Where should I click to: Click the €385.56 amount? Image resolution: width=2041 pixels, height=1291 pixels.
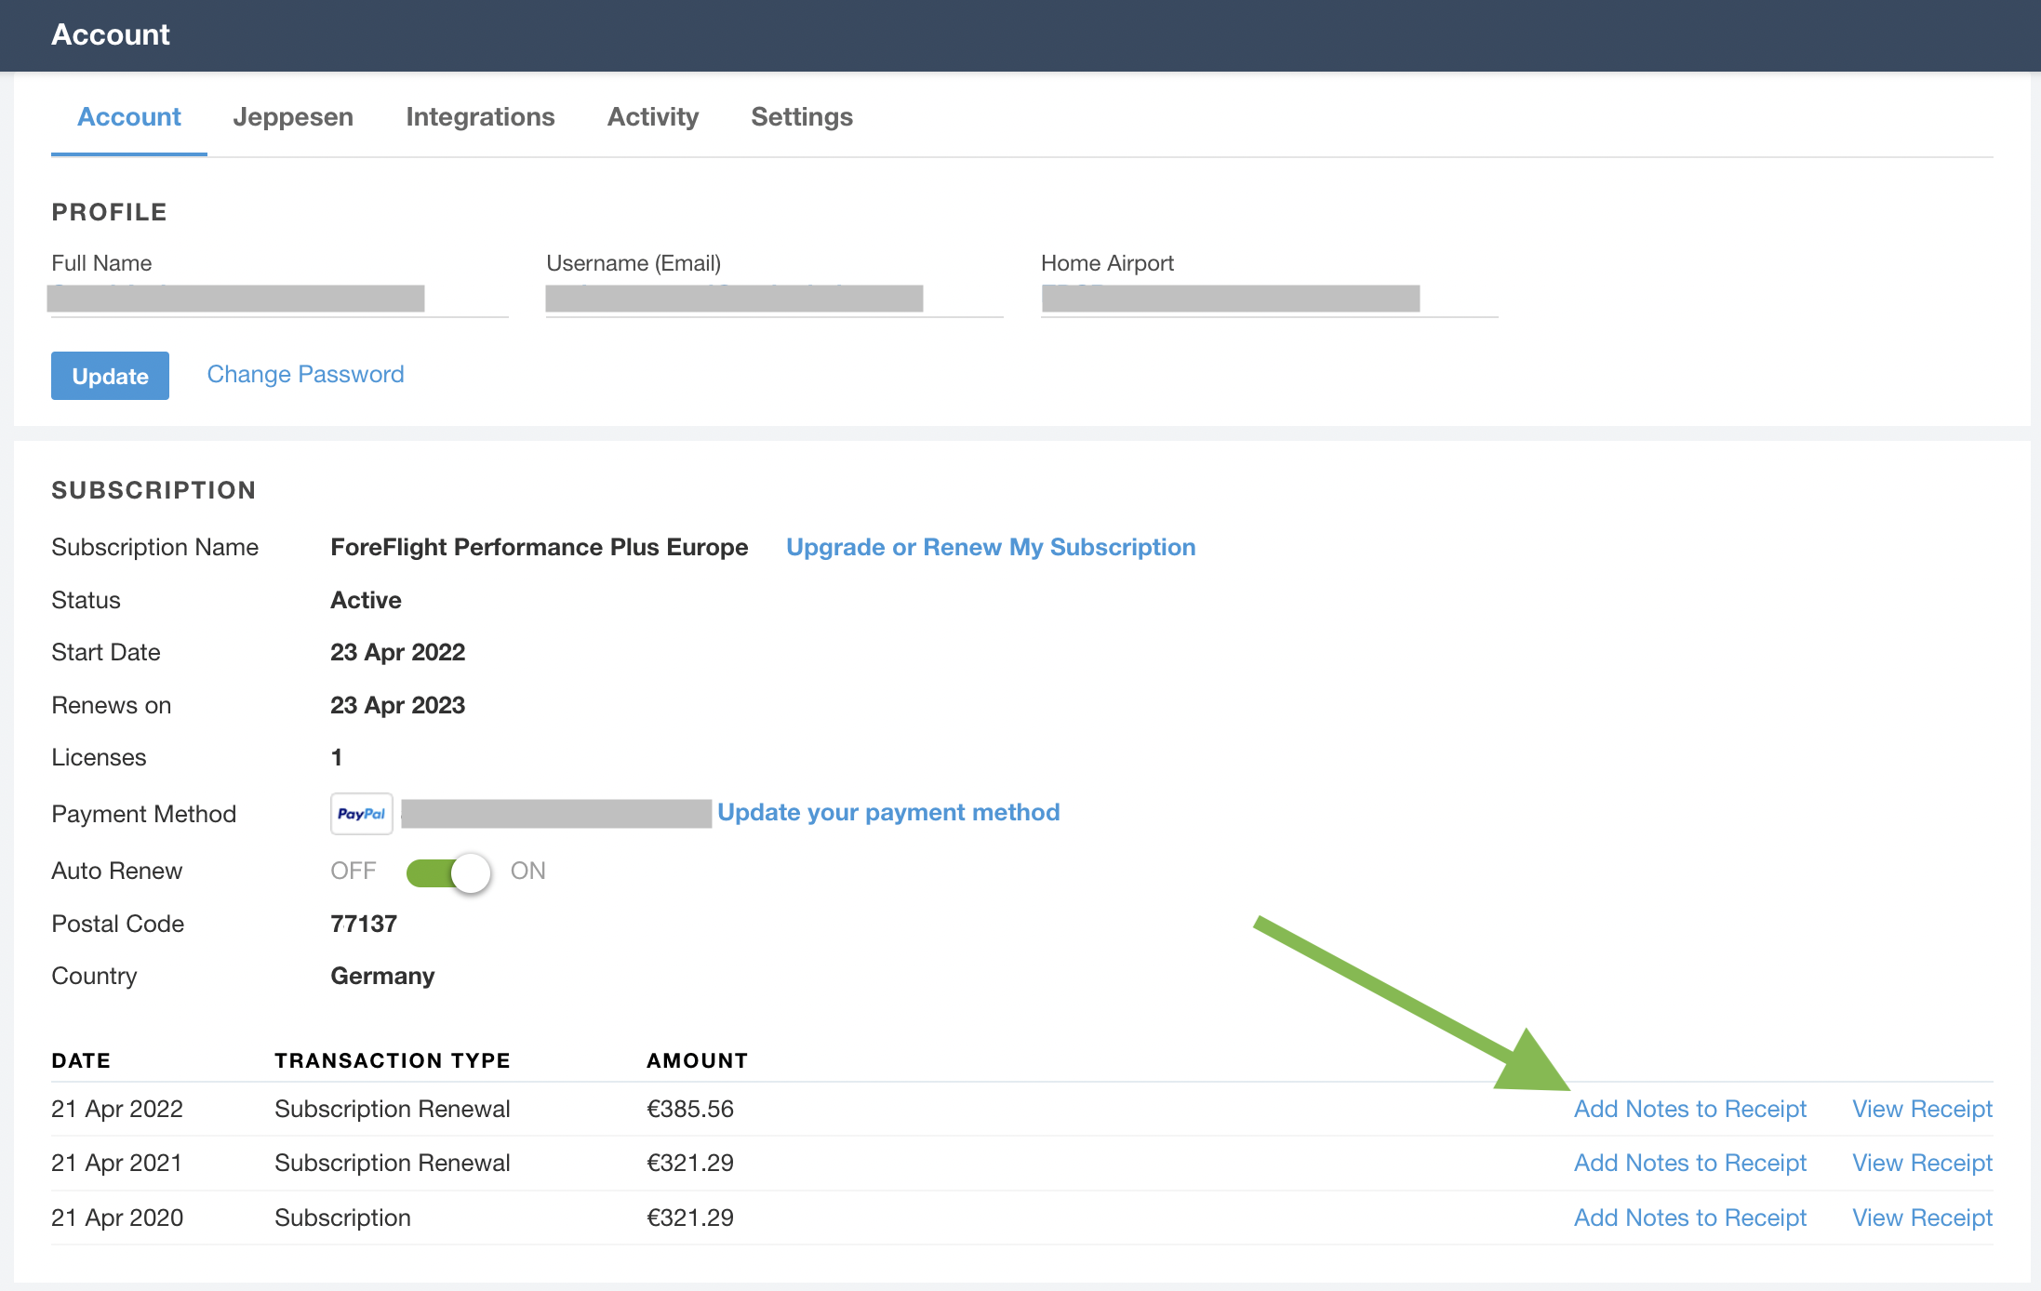690,1109
